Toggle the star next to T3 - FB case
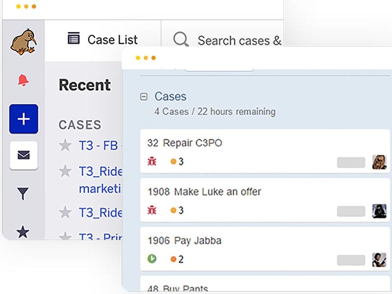392x294 pixels. pos(65,145)
